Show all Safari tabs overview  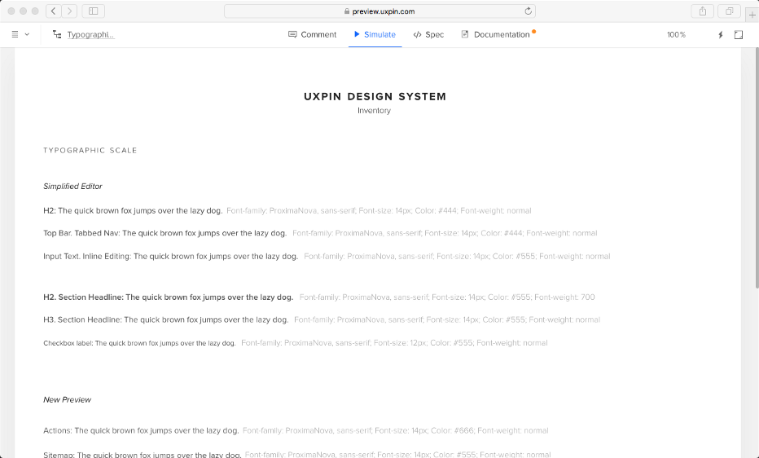[x=729, y=11]
